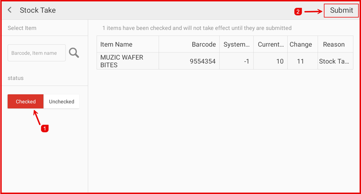Edit the current quantity 10 cell

click(x=270, y=61)
